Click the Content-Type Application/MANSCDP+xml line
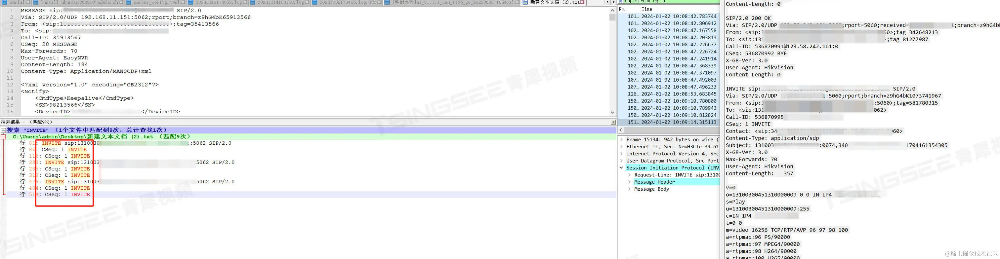Image resolution: width=1000 pixels, height=259 pixels. click(86, 71)
